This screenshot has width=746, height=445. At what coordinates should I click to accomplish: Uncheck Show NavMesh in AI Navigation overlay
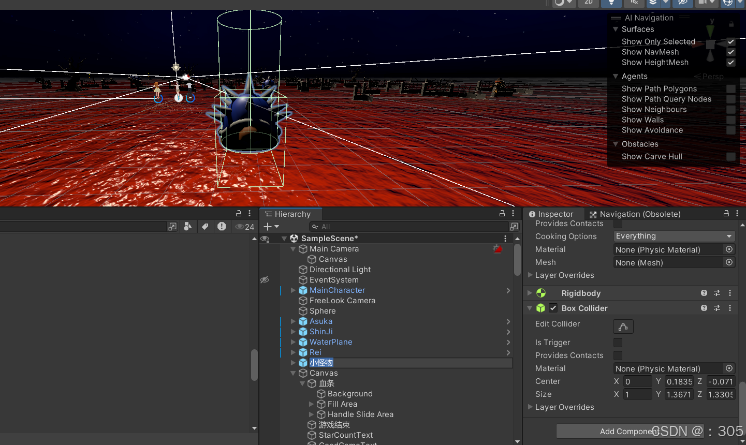pyautogui.click(x=731, y=52)
